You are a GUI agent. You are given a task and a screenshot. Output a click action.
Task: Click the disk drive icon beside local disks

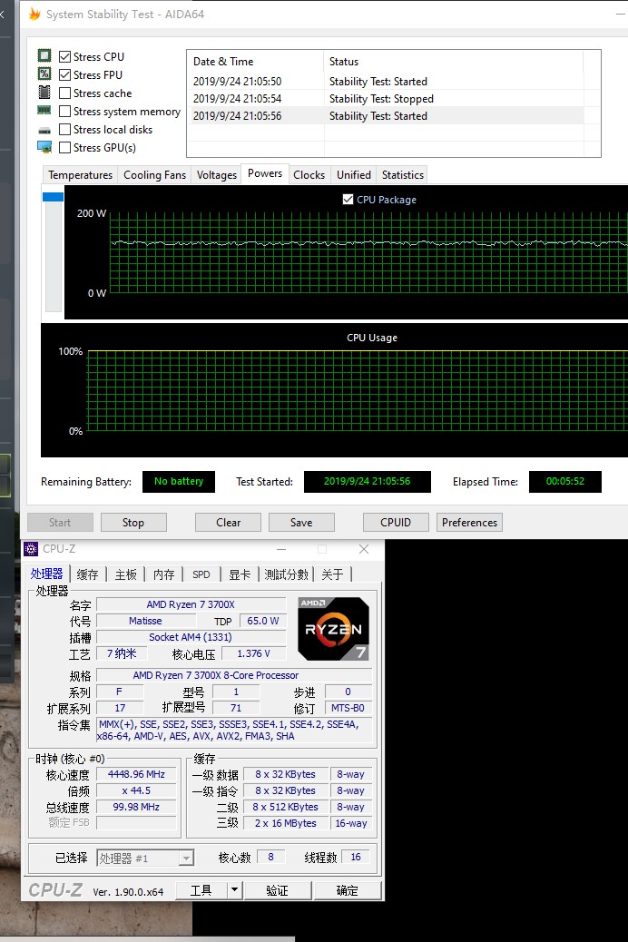click(44, 130)
